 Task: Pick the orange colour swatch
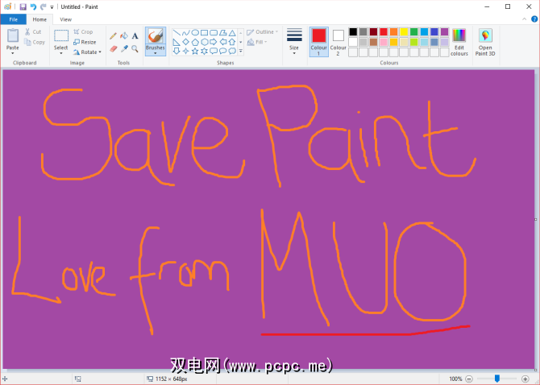[x=393, y=32]
